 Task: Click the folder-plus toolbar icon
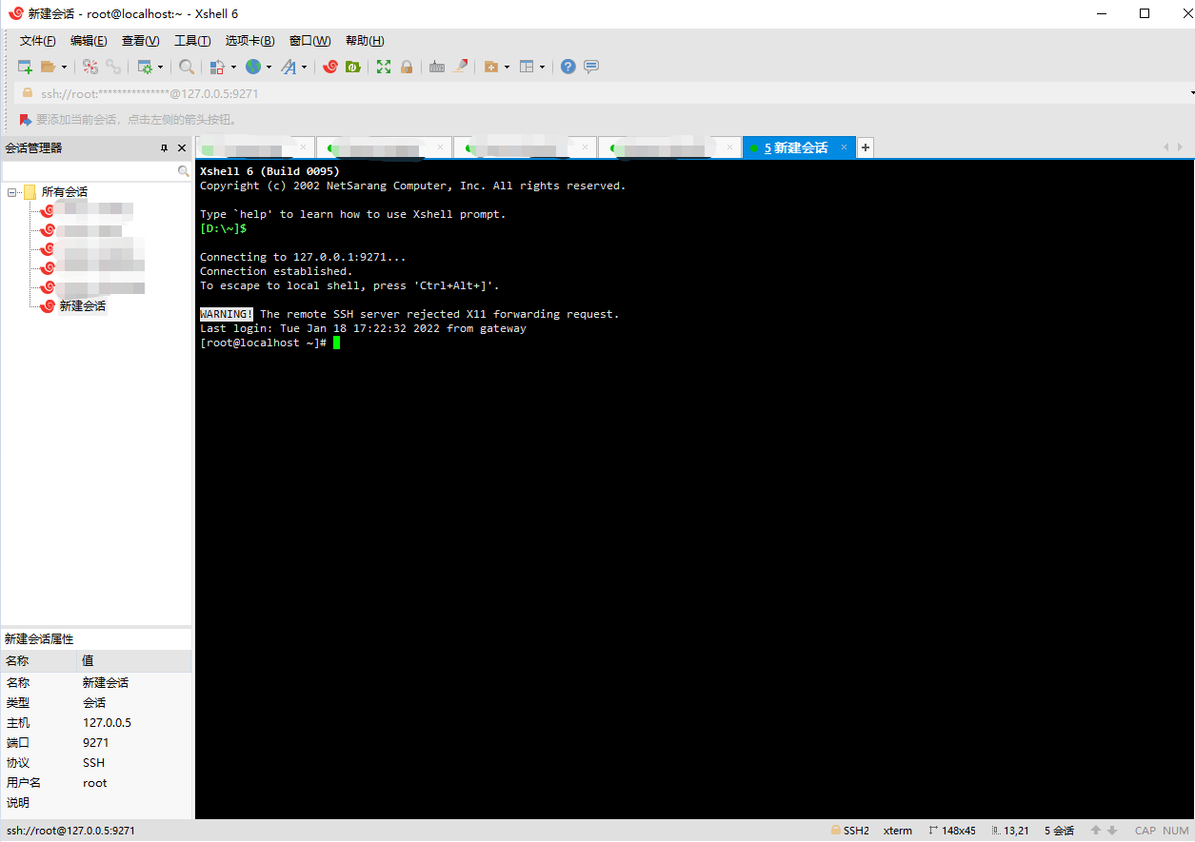click(x=491, y=67)
